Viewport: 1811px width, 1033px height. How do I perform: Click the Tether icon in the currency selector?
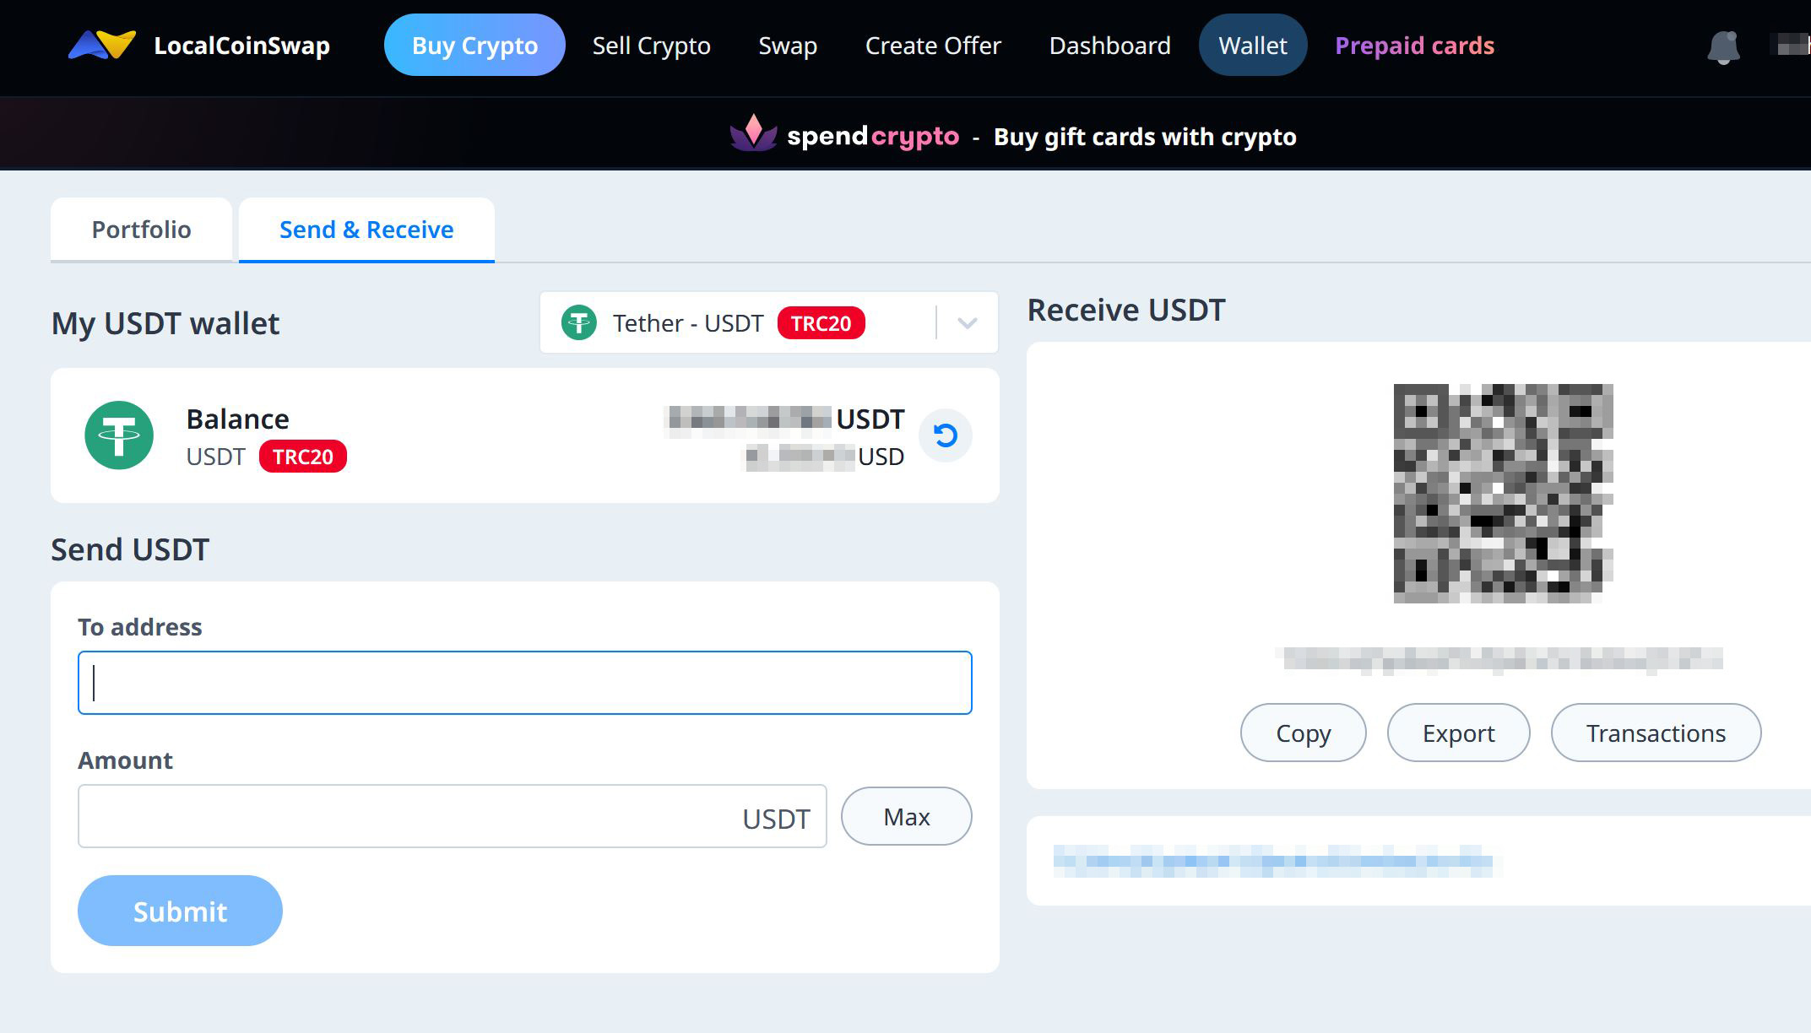tap(579, 322)
